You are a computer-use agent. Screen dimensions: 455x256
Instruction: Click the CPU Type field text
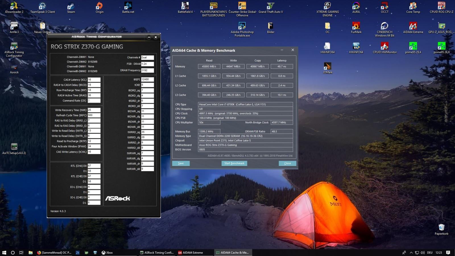(x=245, y=104)
